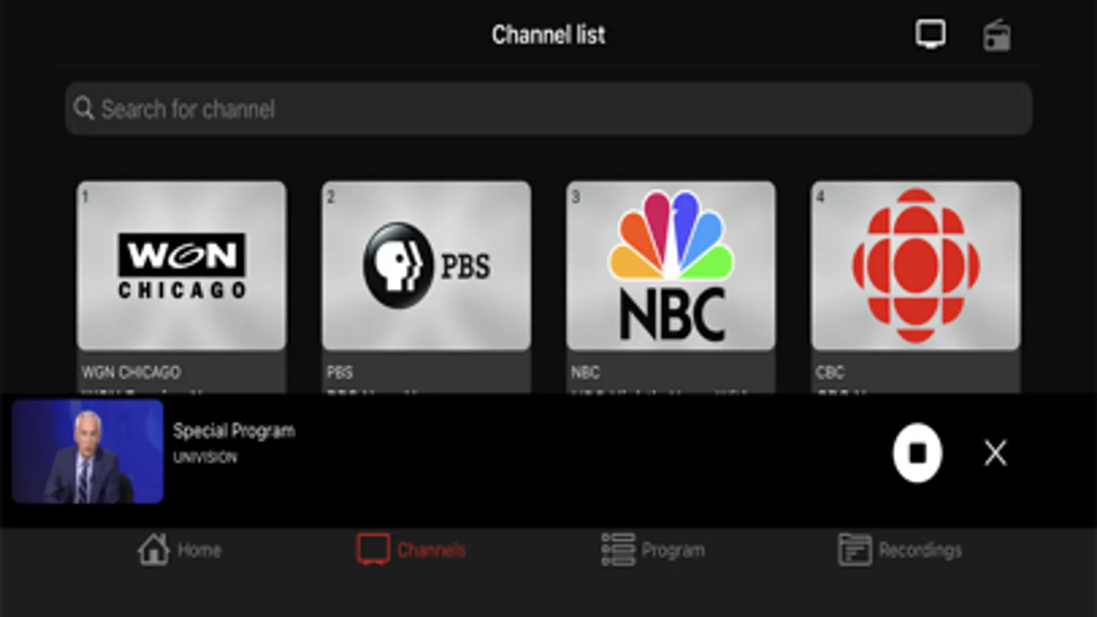This screenshot has height=617, width=1097.
Task: Click the UNIVISION channel label
Action: point(205,457)
